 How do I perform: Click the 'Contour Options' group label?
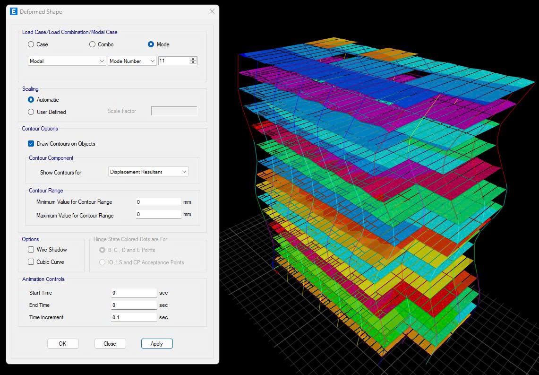pyautogui.click(x=40, y=129)
